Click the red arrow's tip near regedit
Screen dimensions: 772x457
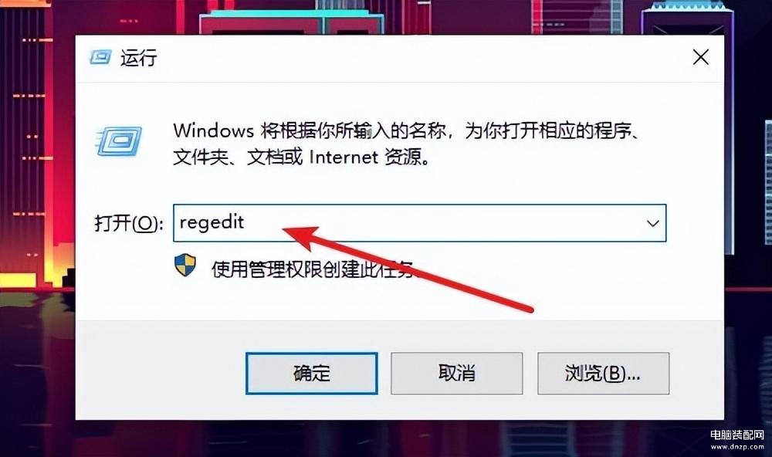[x=285, y=230]
